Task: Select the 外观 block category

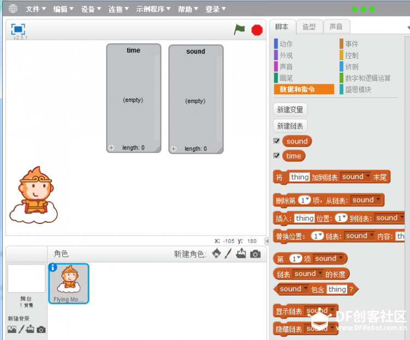Action: [283, 55]
